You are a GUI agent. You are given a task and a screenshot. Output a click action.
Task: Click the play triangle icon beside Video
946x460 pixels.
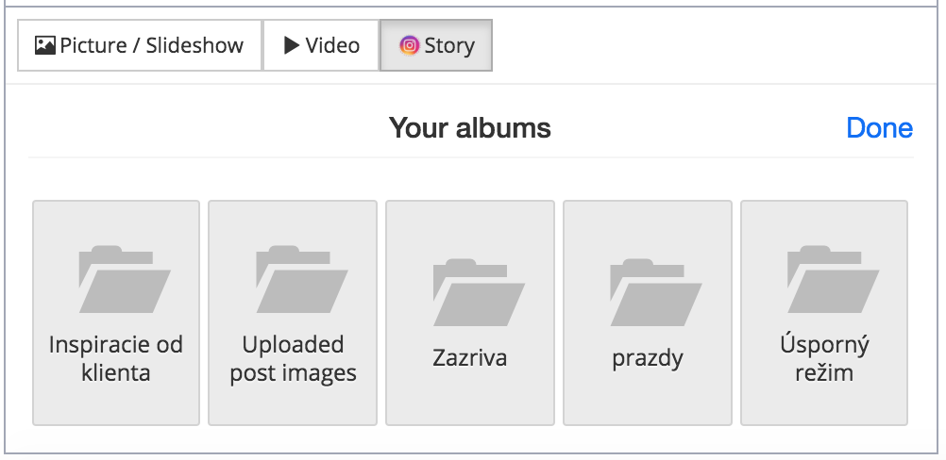(292, 45)
